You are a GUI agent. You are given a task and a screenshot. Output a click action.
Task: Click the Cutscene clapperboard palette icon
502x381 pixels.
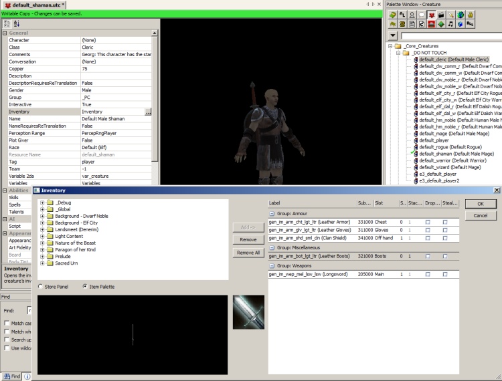click(441, 15)
